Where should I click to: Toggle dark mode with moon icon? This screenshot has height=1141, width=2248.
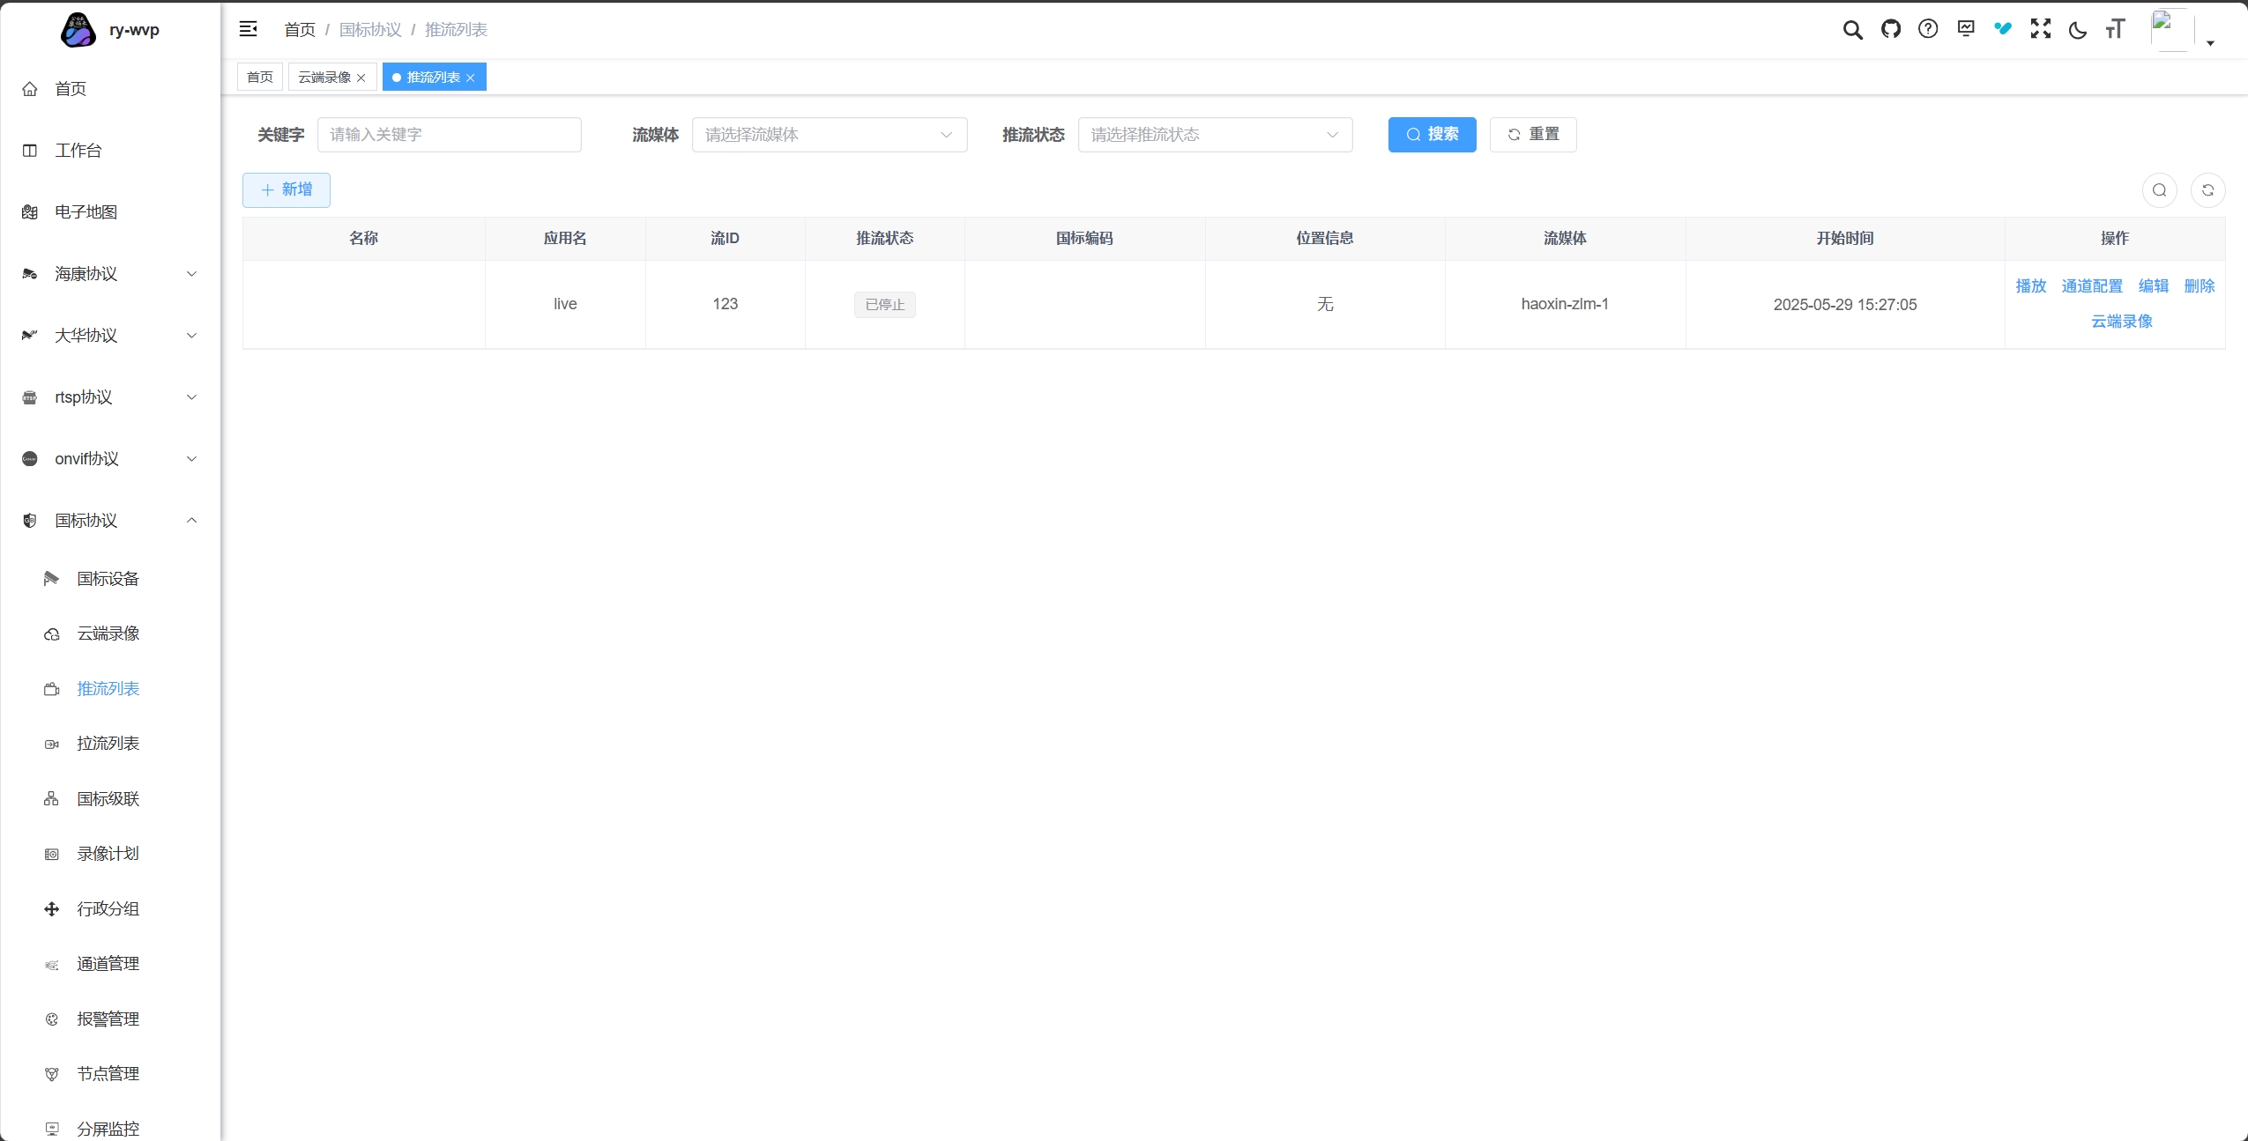(x=2078, y=30)
